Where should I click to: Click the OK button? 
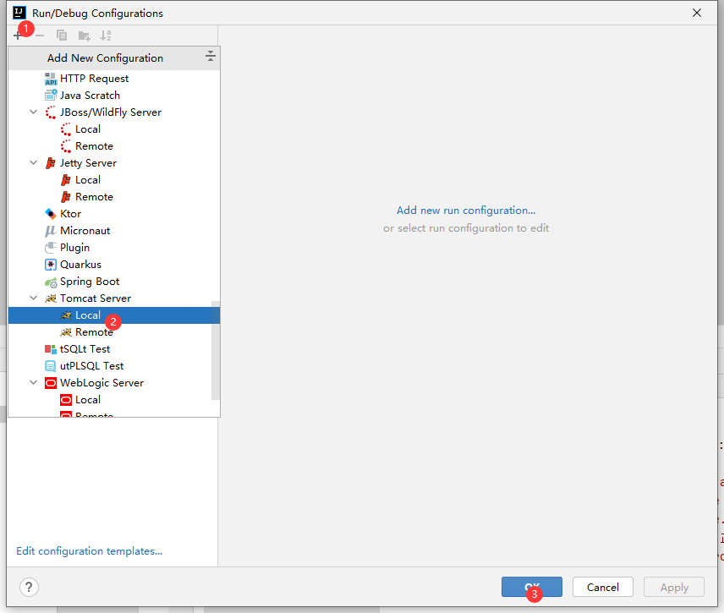click(x=532, y=587)
